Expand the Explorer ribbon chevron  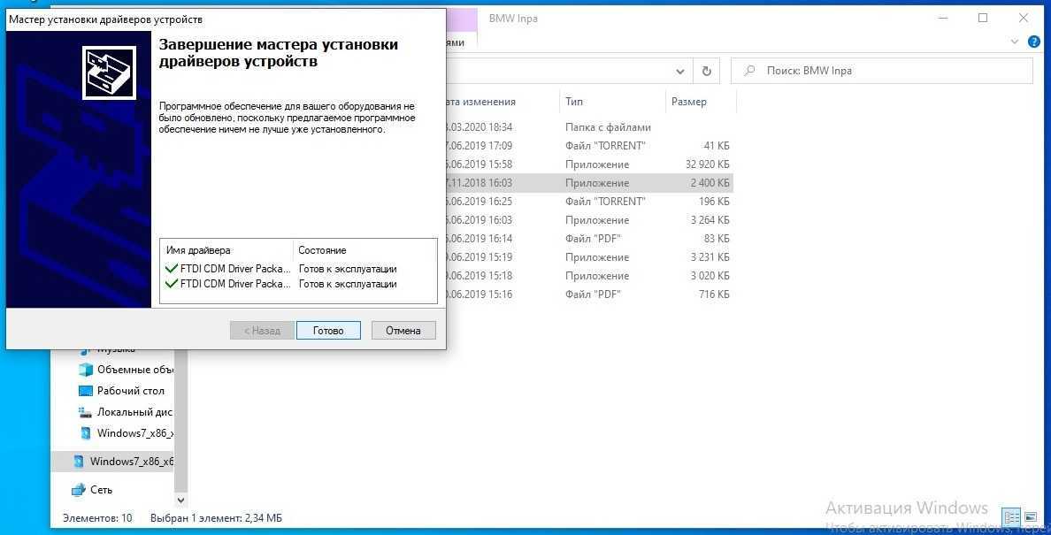point(1015,42)
